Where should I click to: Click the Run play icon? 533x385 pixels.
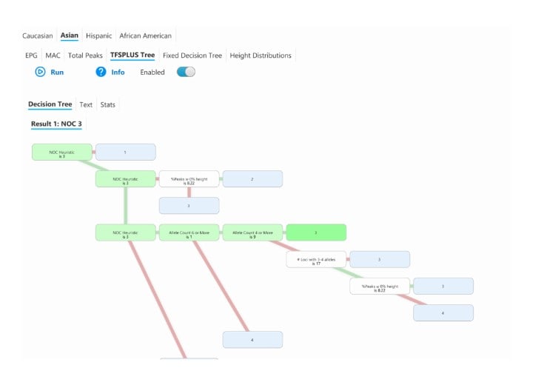[40, 72]
